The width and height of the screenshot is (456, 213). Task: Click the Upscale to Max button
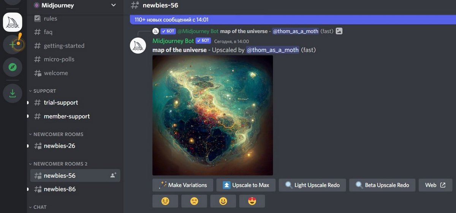point(246,185)
